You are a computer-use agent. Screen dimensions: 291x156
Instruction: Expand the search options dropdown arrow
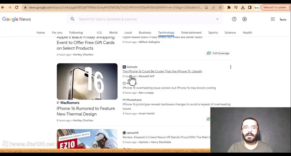tap(217, 19)
